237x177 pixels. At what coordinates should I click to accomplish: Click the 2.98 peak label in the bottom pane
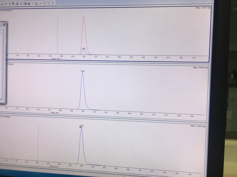[82, 126]
